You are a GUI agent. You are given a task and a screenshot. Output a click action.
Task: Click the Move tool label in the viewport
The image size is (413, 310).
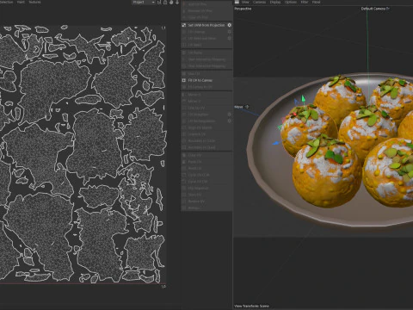[x=238, y=107]
